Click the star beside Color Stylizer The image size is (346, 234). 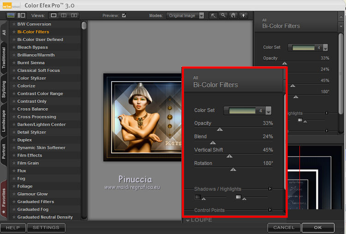click(x=14, y=78)
